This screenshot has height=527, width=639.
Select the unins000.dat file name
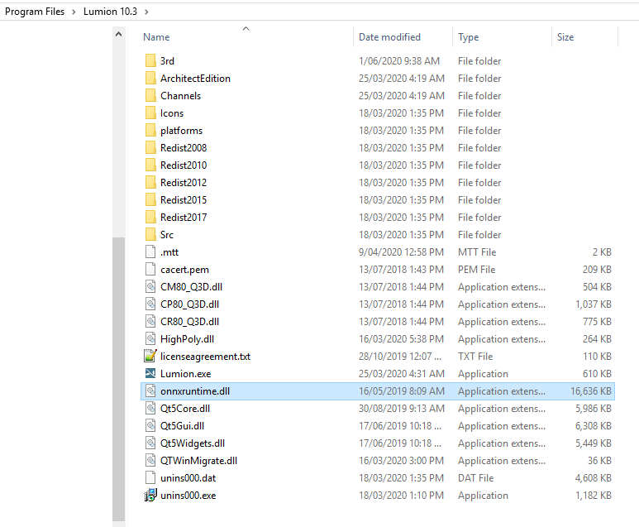coord(188,478)
